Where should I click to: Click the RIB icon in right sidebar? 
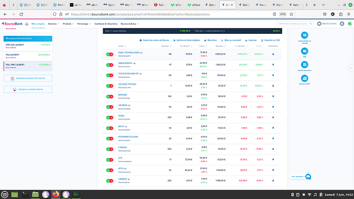point(304,51)
